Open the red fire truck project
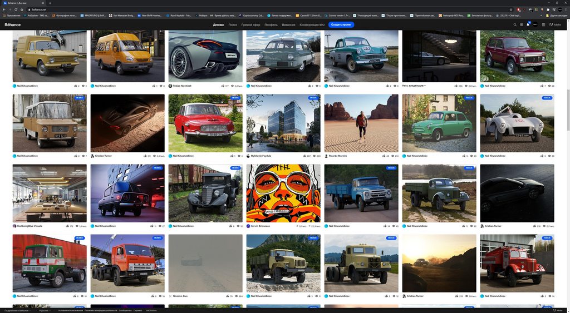570x313 pixels. [517, 264]
